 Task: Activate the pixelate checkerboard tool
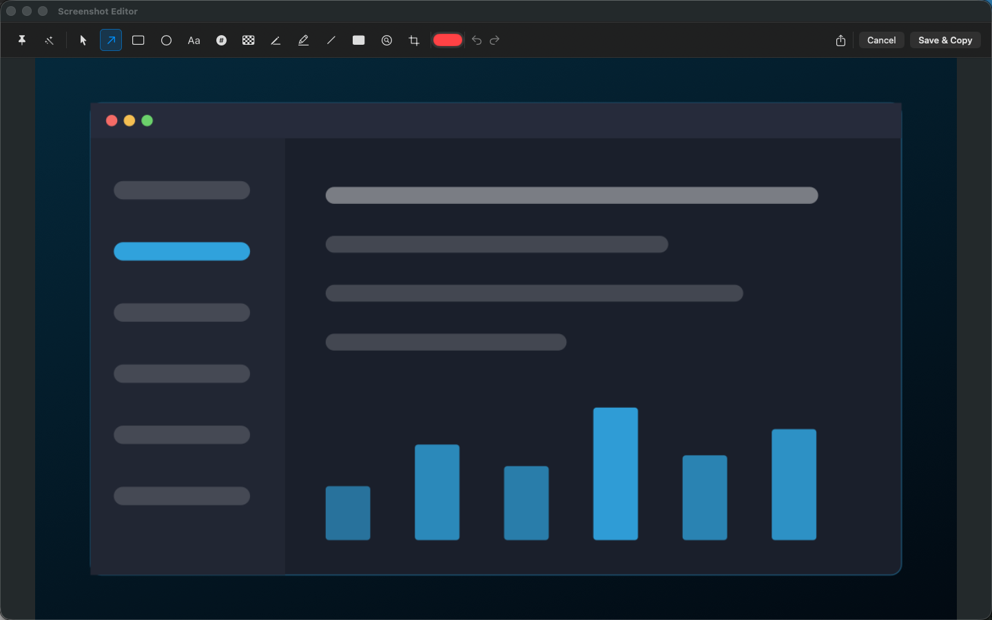[249, 41]
